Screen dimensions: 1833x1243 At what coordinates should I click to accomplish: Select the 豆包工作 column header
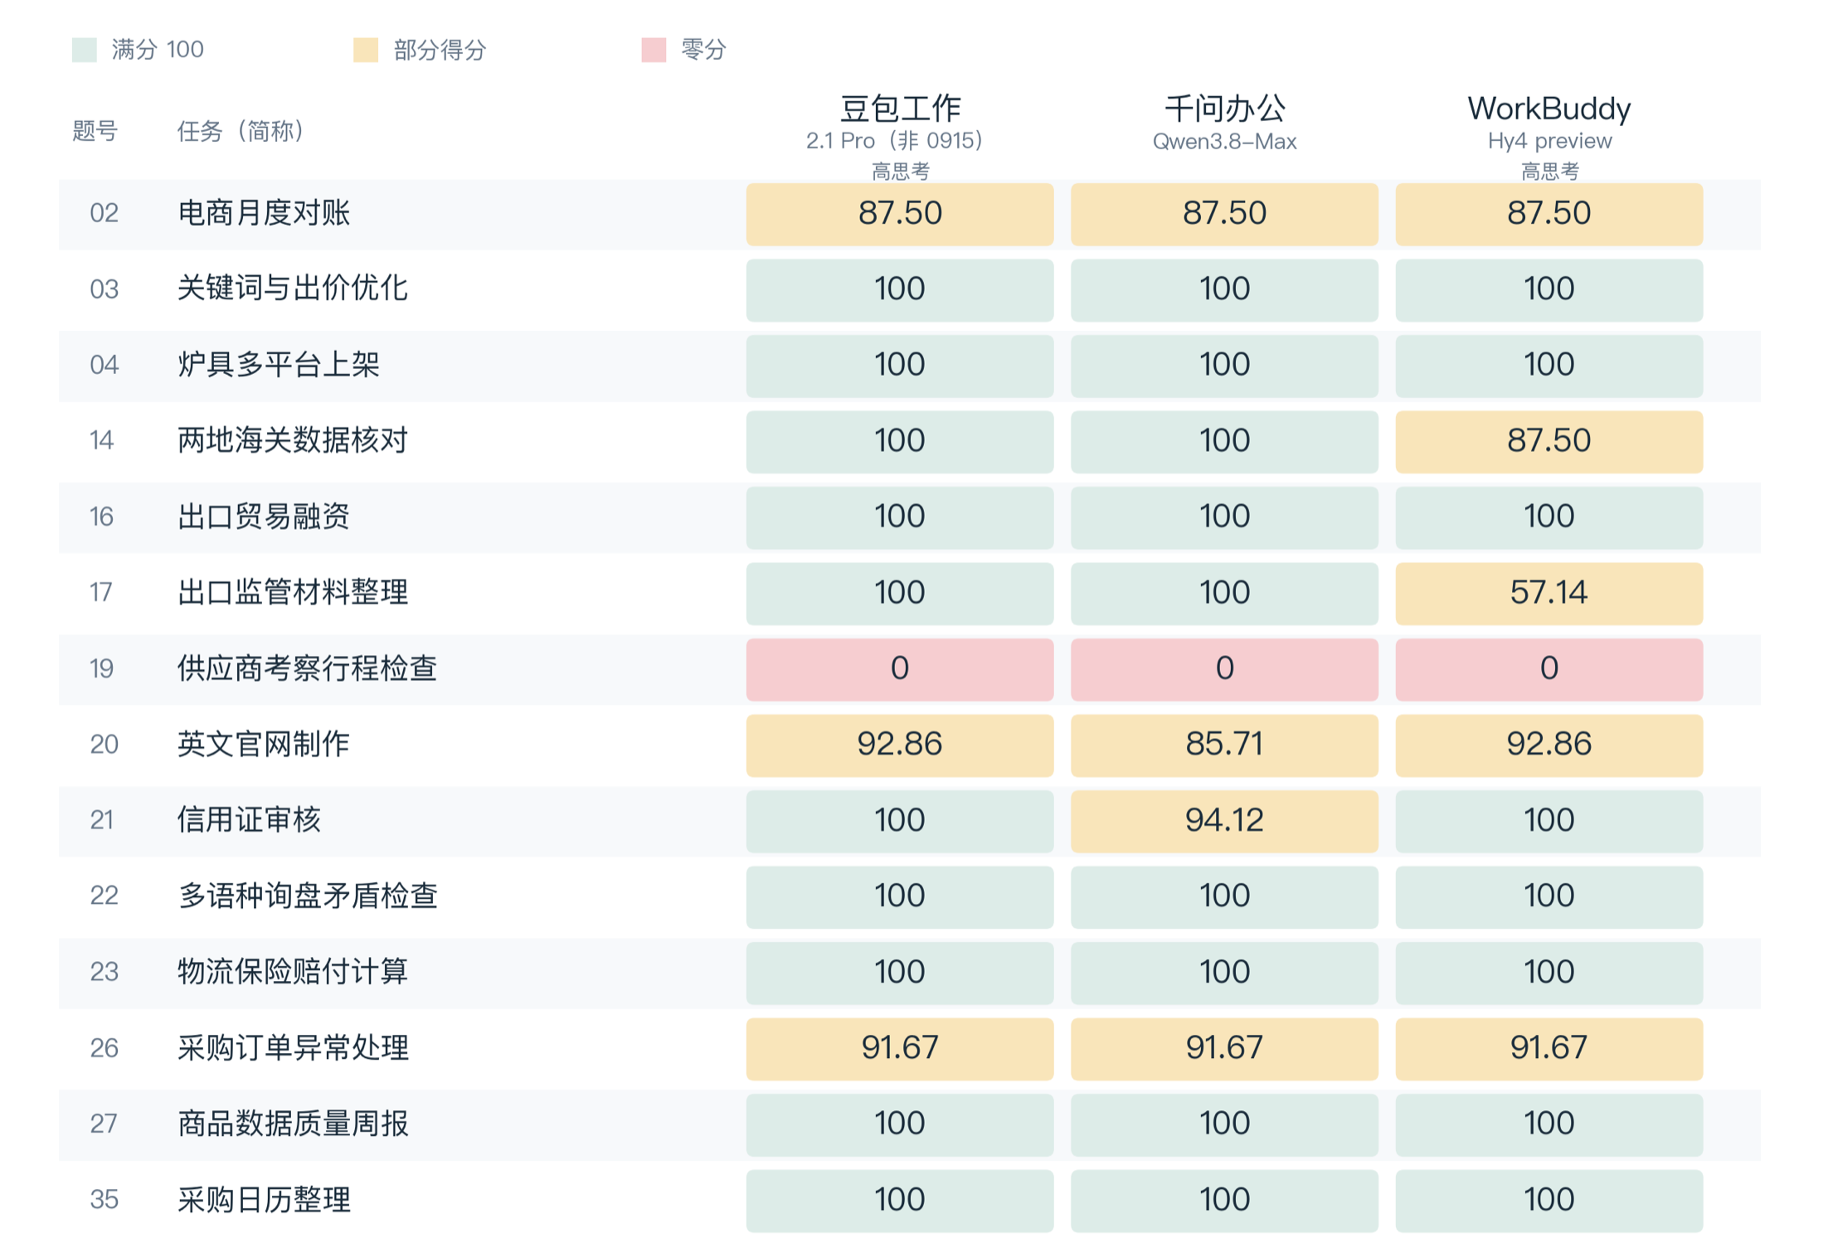[900, 109]
